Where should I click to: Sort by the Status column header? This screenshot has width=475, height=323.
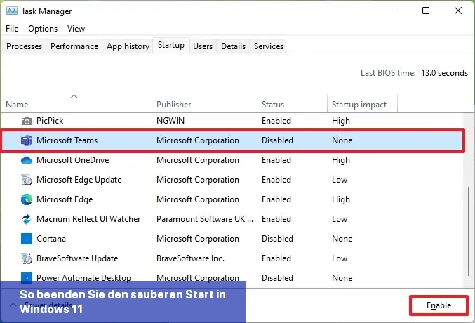click(273, 105)
